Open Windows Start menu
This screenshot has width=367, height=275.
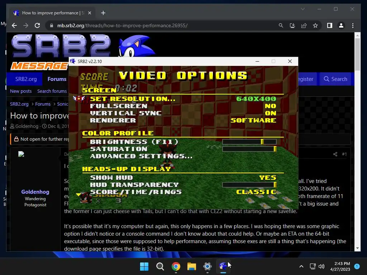(144, 266)
